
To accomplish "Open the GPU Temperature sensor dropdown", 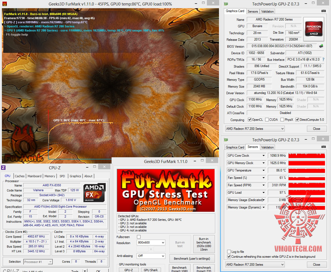I will (263, 170).
